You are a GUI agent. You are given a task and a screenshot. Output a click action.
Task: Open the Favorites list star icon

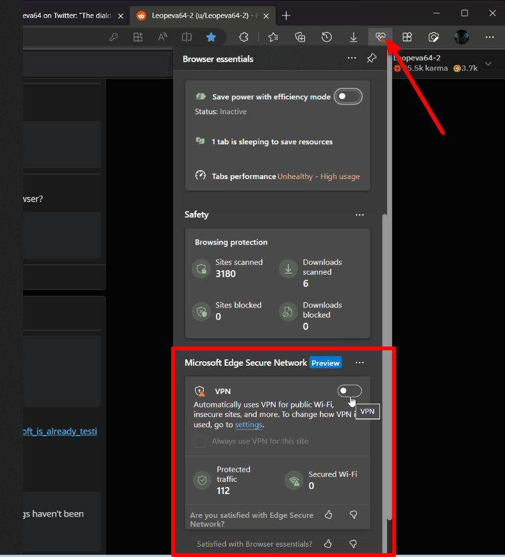(x=273, y=37)
